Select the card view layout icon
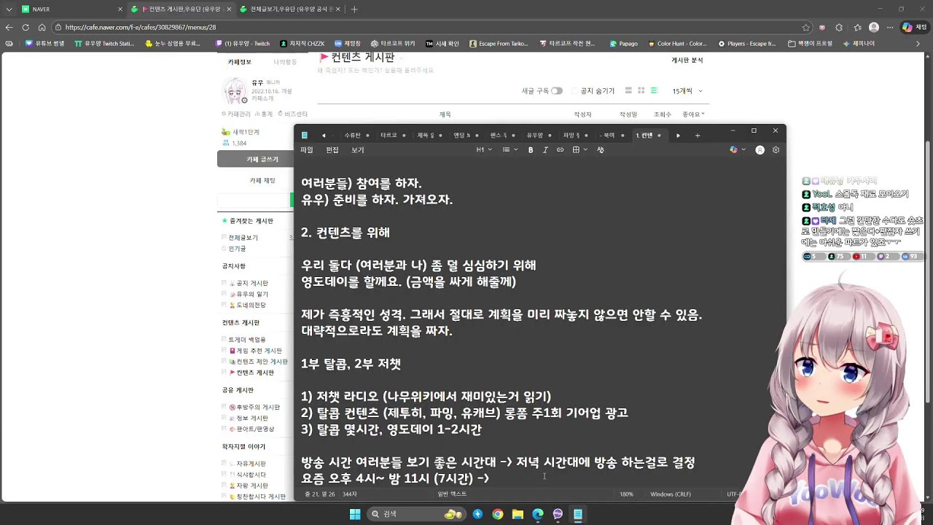 (629, 90)
